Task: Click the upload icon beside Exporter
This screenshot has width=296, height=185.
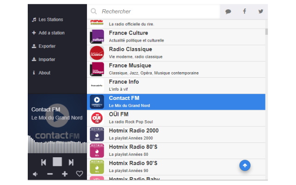Action: [x=34, y=46]
